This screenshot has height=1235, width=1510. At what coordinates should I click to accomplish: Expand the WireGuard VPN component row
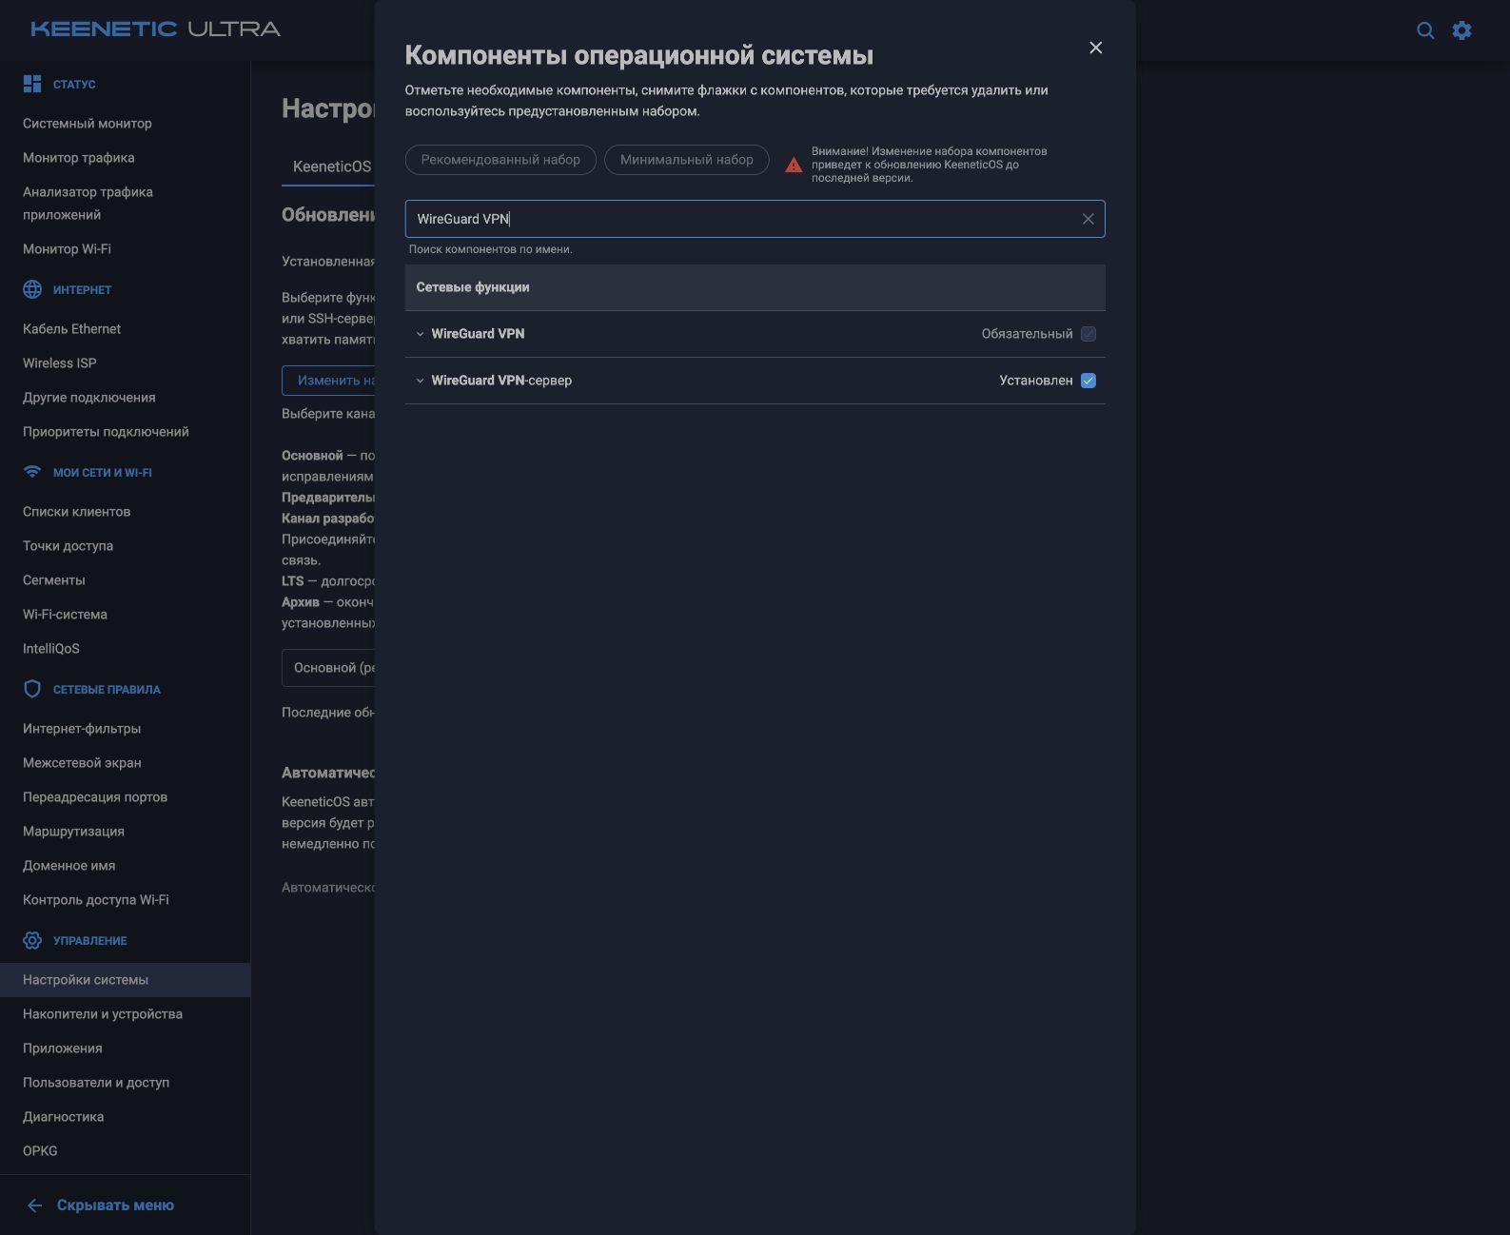click(x=420, y=334)
